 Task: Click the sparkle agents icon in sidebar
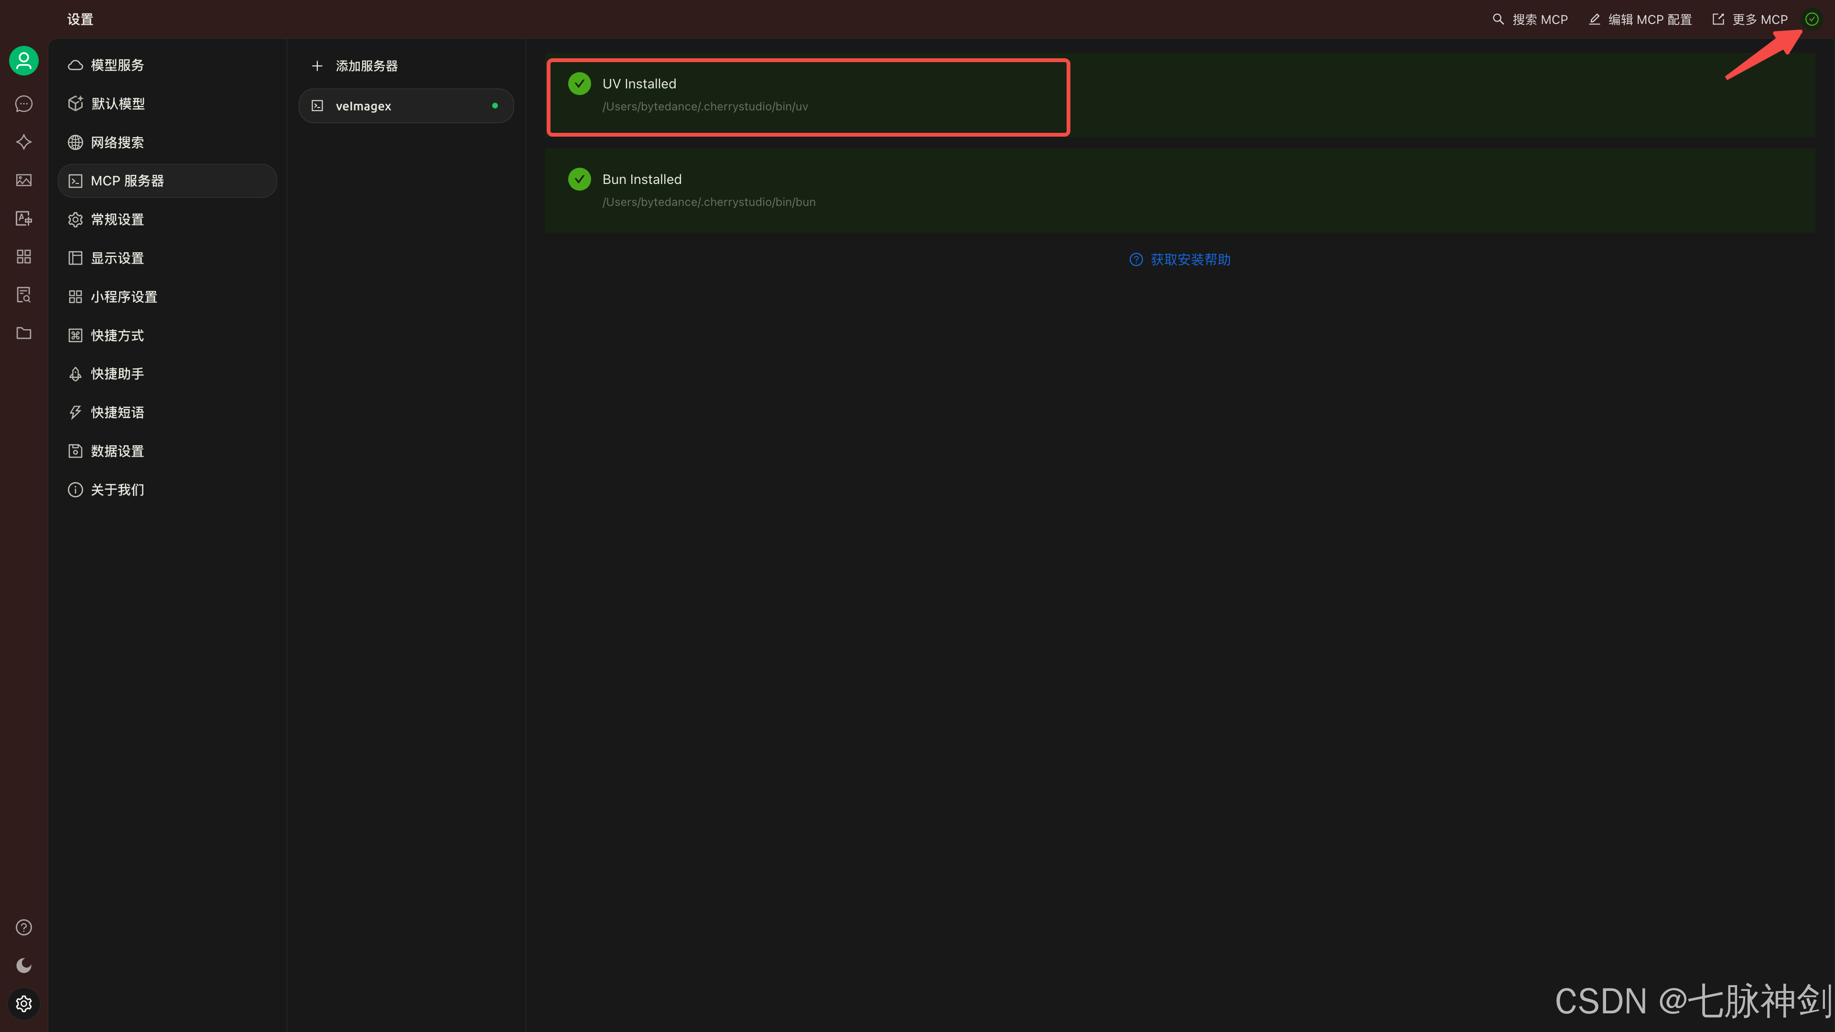click(23, 142)
